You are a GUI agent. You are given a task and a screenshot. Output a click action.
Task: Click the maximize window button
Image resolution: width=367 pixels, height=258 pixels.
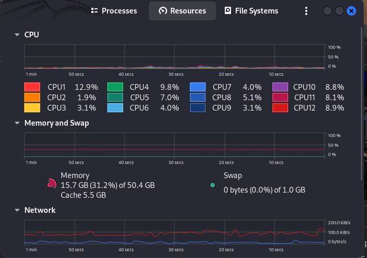339,11
